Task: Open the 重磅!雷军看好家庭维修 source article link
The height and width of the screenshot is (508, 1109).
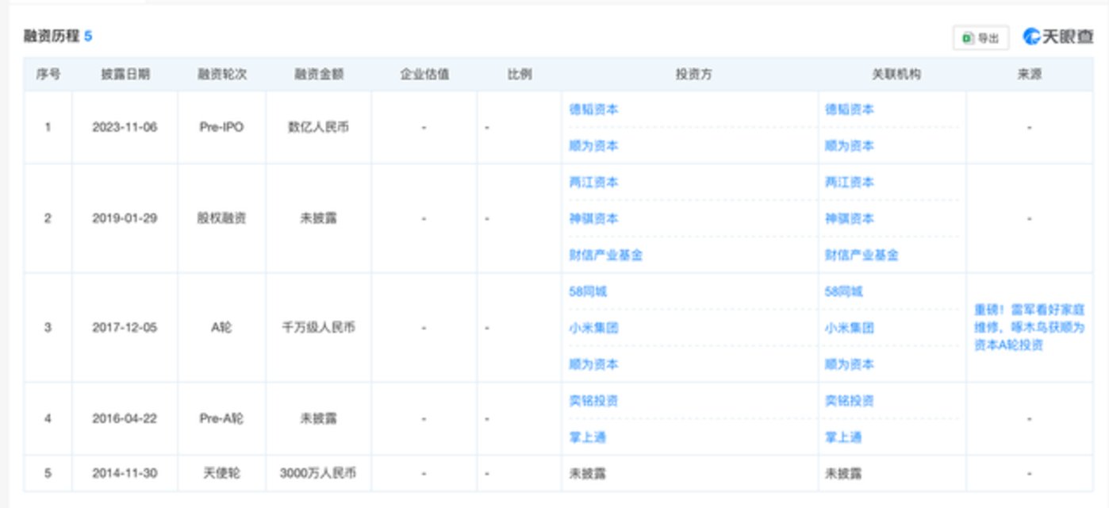Action: coord(1030,327)
